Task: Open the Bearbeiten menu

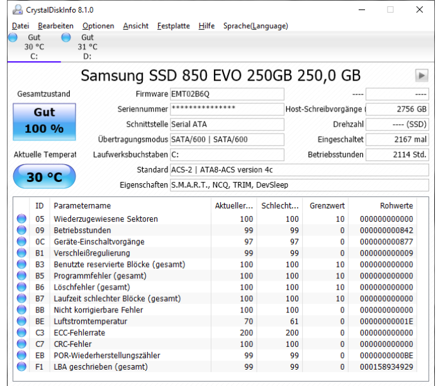Action: 55,26
